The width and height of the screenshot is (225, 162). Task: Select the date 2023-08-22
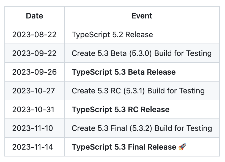click(x=34, y=35)
